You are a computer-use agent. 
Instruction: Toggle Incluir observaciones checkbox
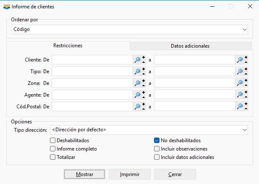pos(157,149)
